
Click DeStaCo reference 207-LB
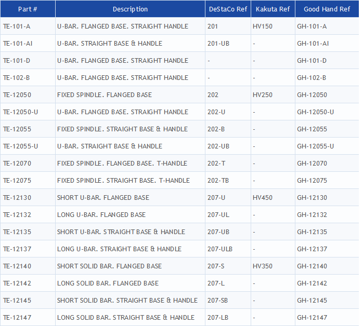(218, 317)
